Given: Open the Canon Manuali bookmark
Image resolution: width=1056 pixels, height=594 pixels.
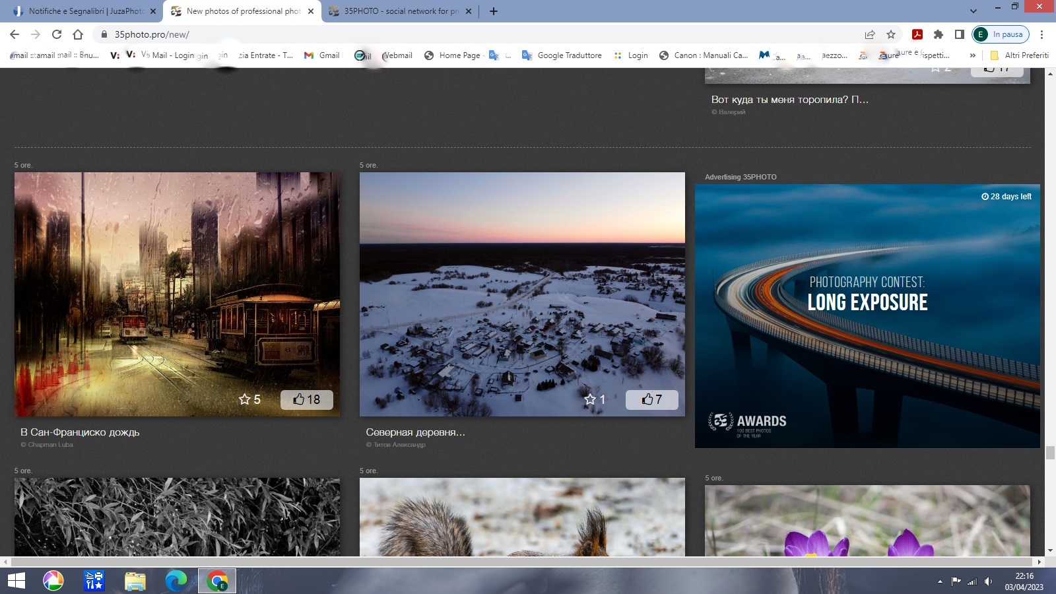Looking at the screenshot, I should pyautogui.click(x=704, y=55).
